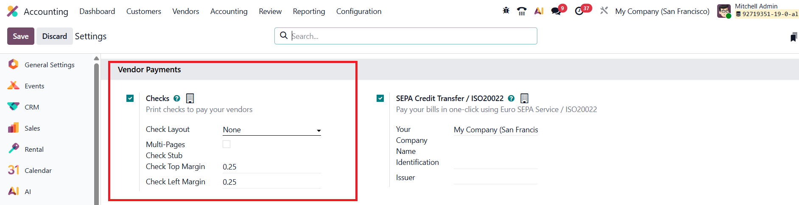Image resolution: width=799 pixels, height=205 pixels.
Task: Open the Configuration menu
Action: pyautogui.click(x=359, y=11)
